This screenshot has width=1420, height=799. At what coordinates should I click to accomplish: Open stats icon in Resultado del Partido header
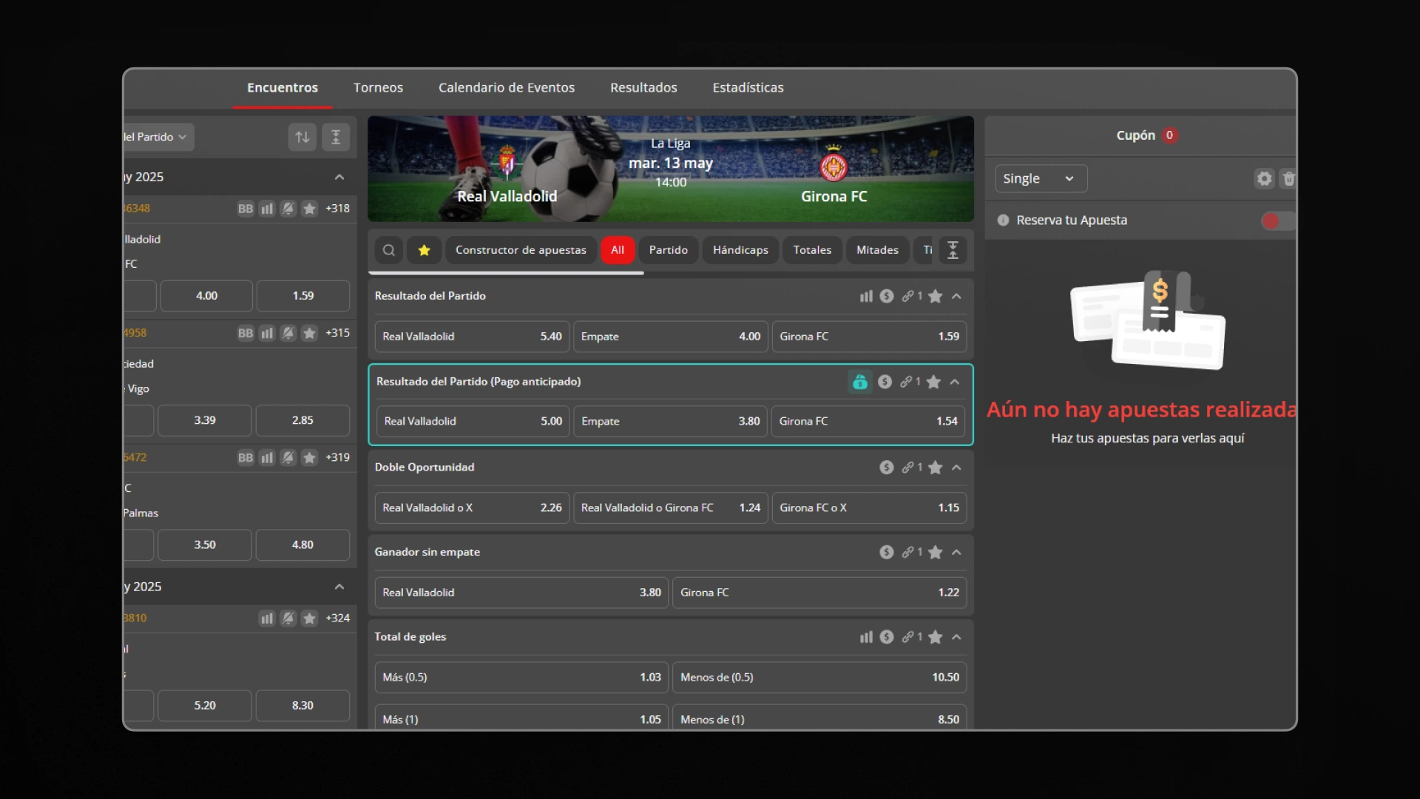pos(866,296)
